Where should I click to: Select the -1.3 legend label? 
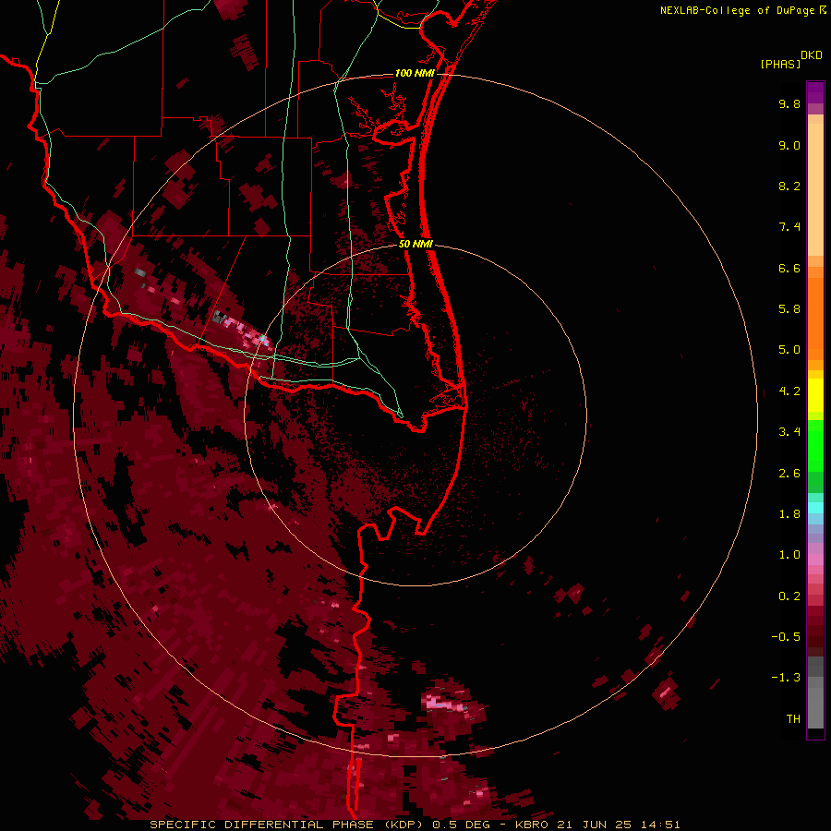pyautogui.click(x=786, y=678)
